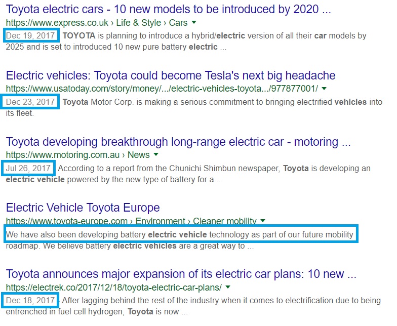The image size is (397, 326).
Task: Click the usatoday.com story money URL
Action: click(x=162, y=89)
